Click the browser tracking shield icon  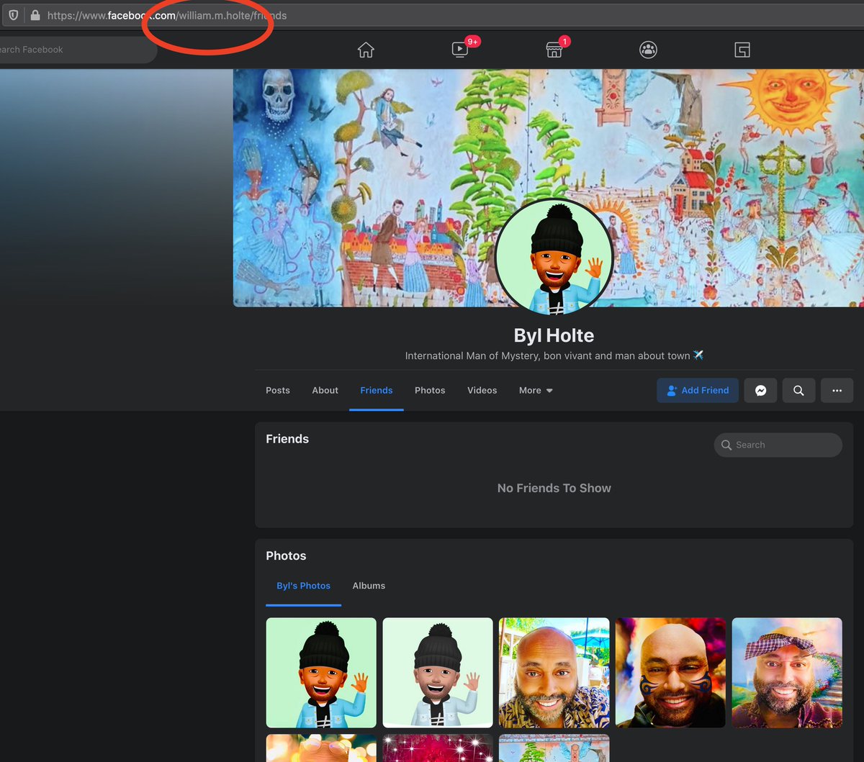tap(13, 14)
